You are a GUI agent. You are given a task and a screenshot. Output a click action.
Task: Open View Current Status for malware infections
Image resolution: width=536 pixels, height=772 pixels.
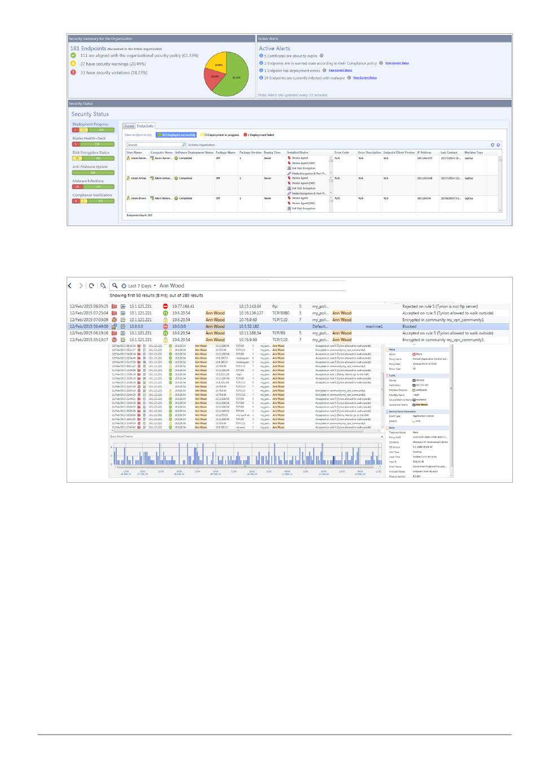[x=364, y=78]
